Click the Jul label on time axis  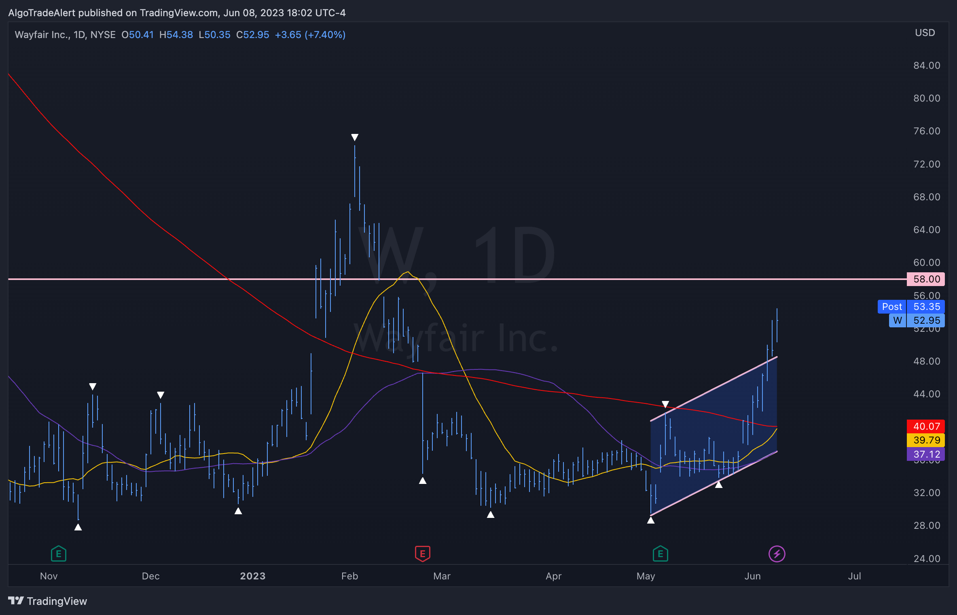pos(854,576)
